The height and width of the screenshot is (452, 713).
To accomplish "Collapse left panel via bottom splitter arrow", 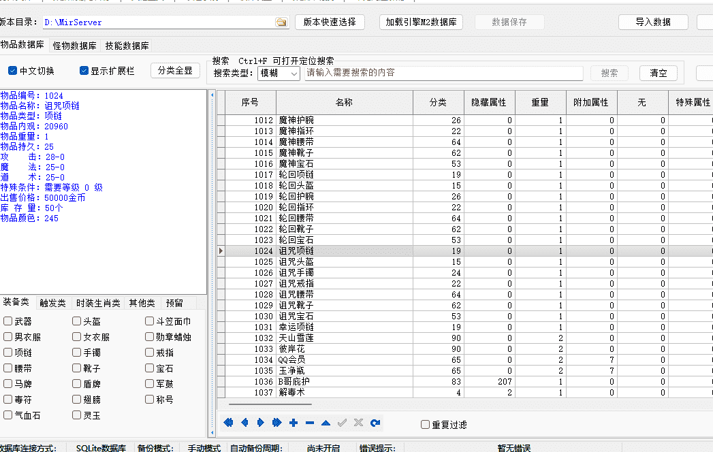I will (x=212, y=432).
